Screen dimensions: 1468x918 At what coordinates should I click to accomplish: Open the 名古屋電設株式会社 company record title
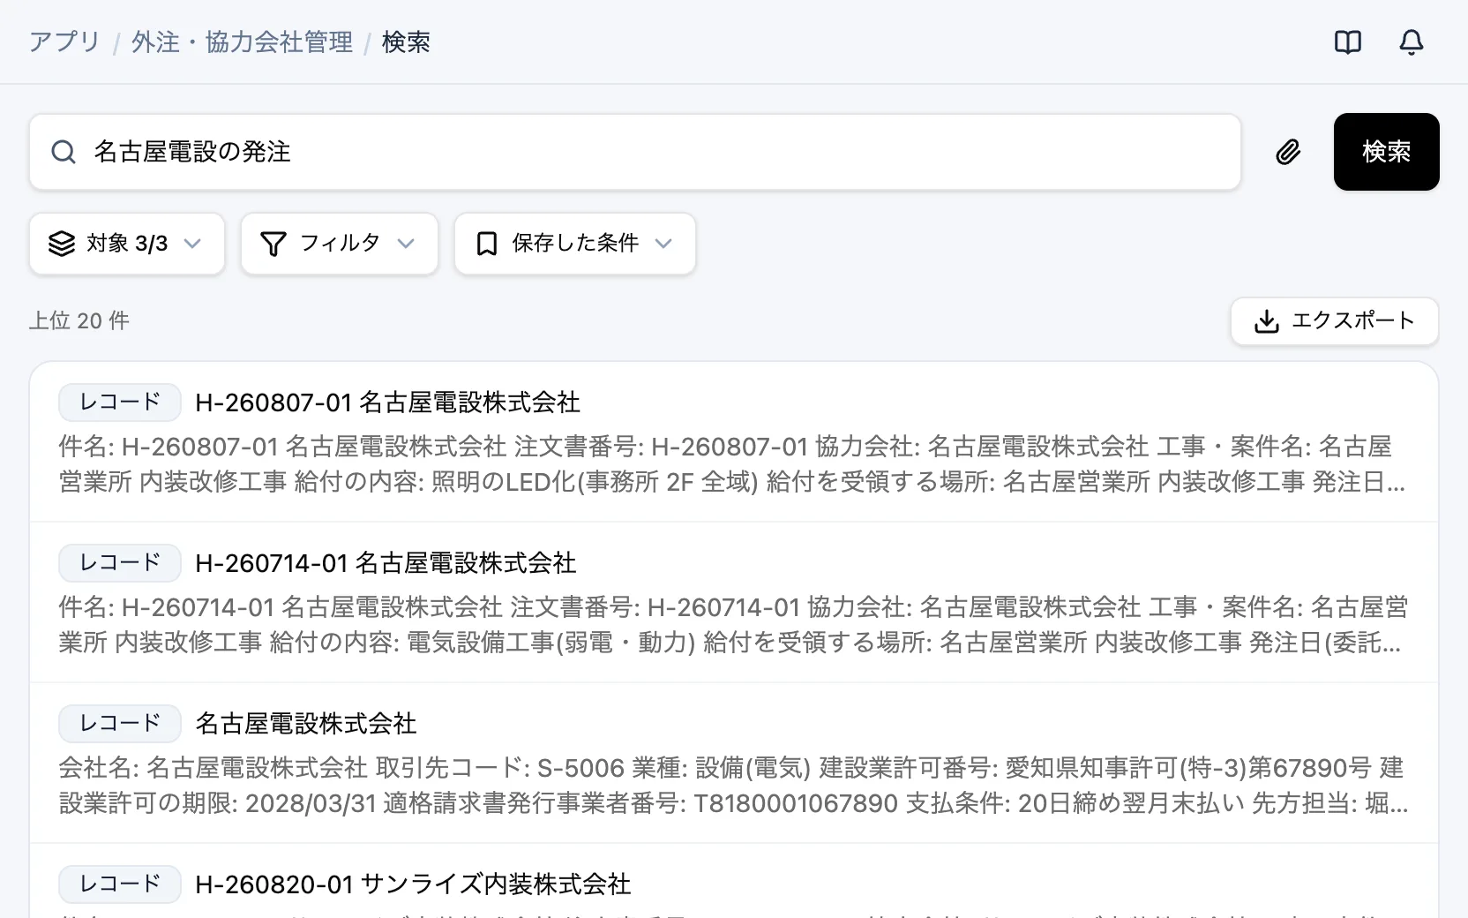coord(305,724)
